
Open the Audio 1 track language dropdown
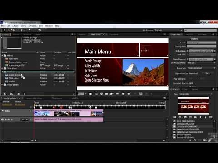pos(25,120)
